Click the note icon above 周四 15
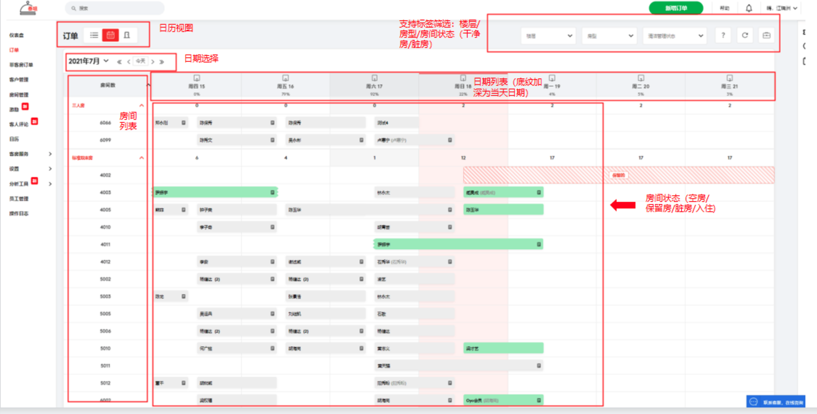Viewport: 817px width, 414px height. (197, 78)
